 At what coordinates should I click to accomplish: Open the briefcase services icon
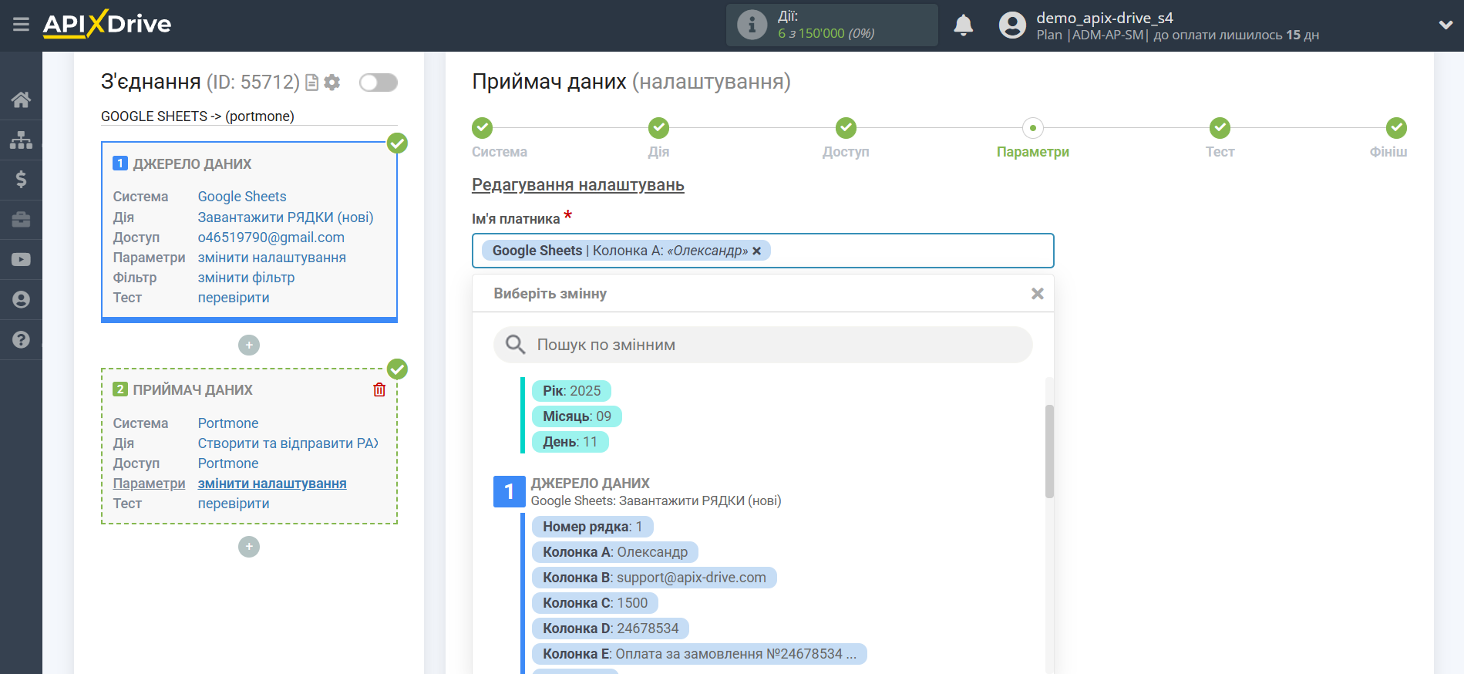21,220
